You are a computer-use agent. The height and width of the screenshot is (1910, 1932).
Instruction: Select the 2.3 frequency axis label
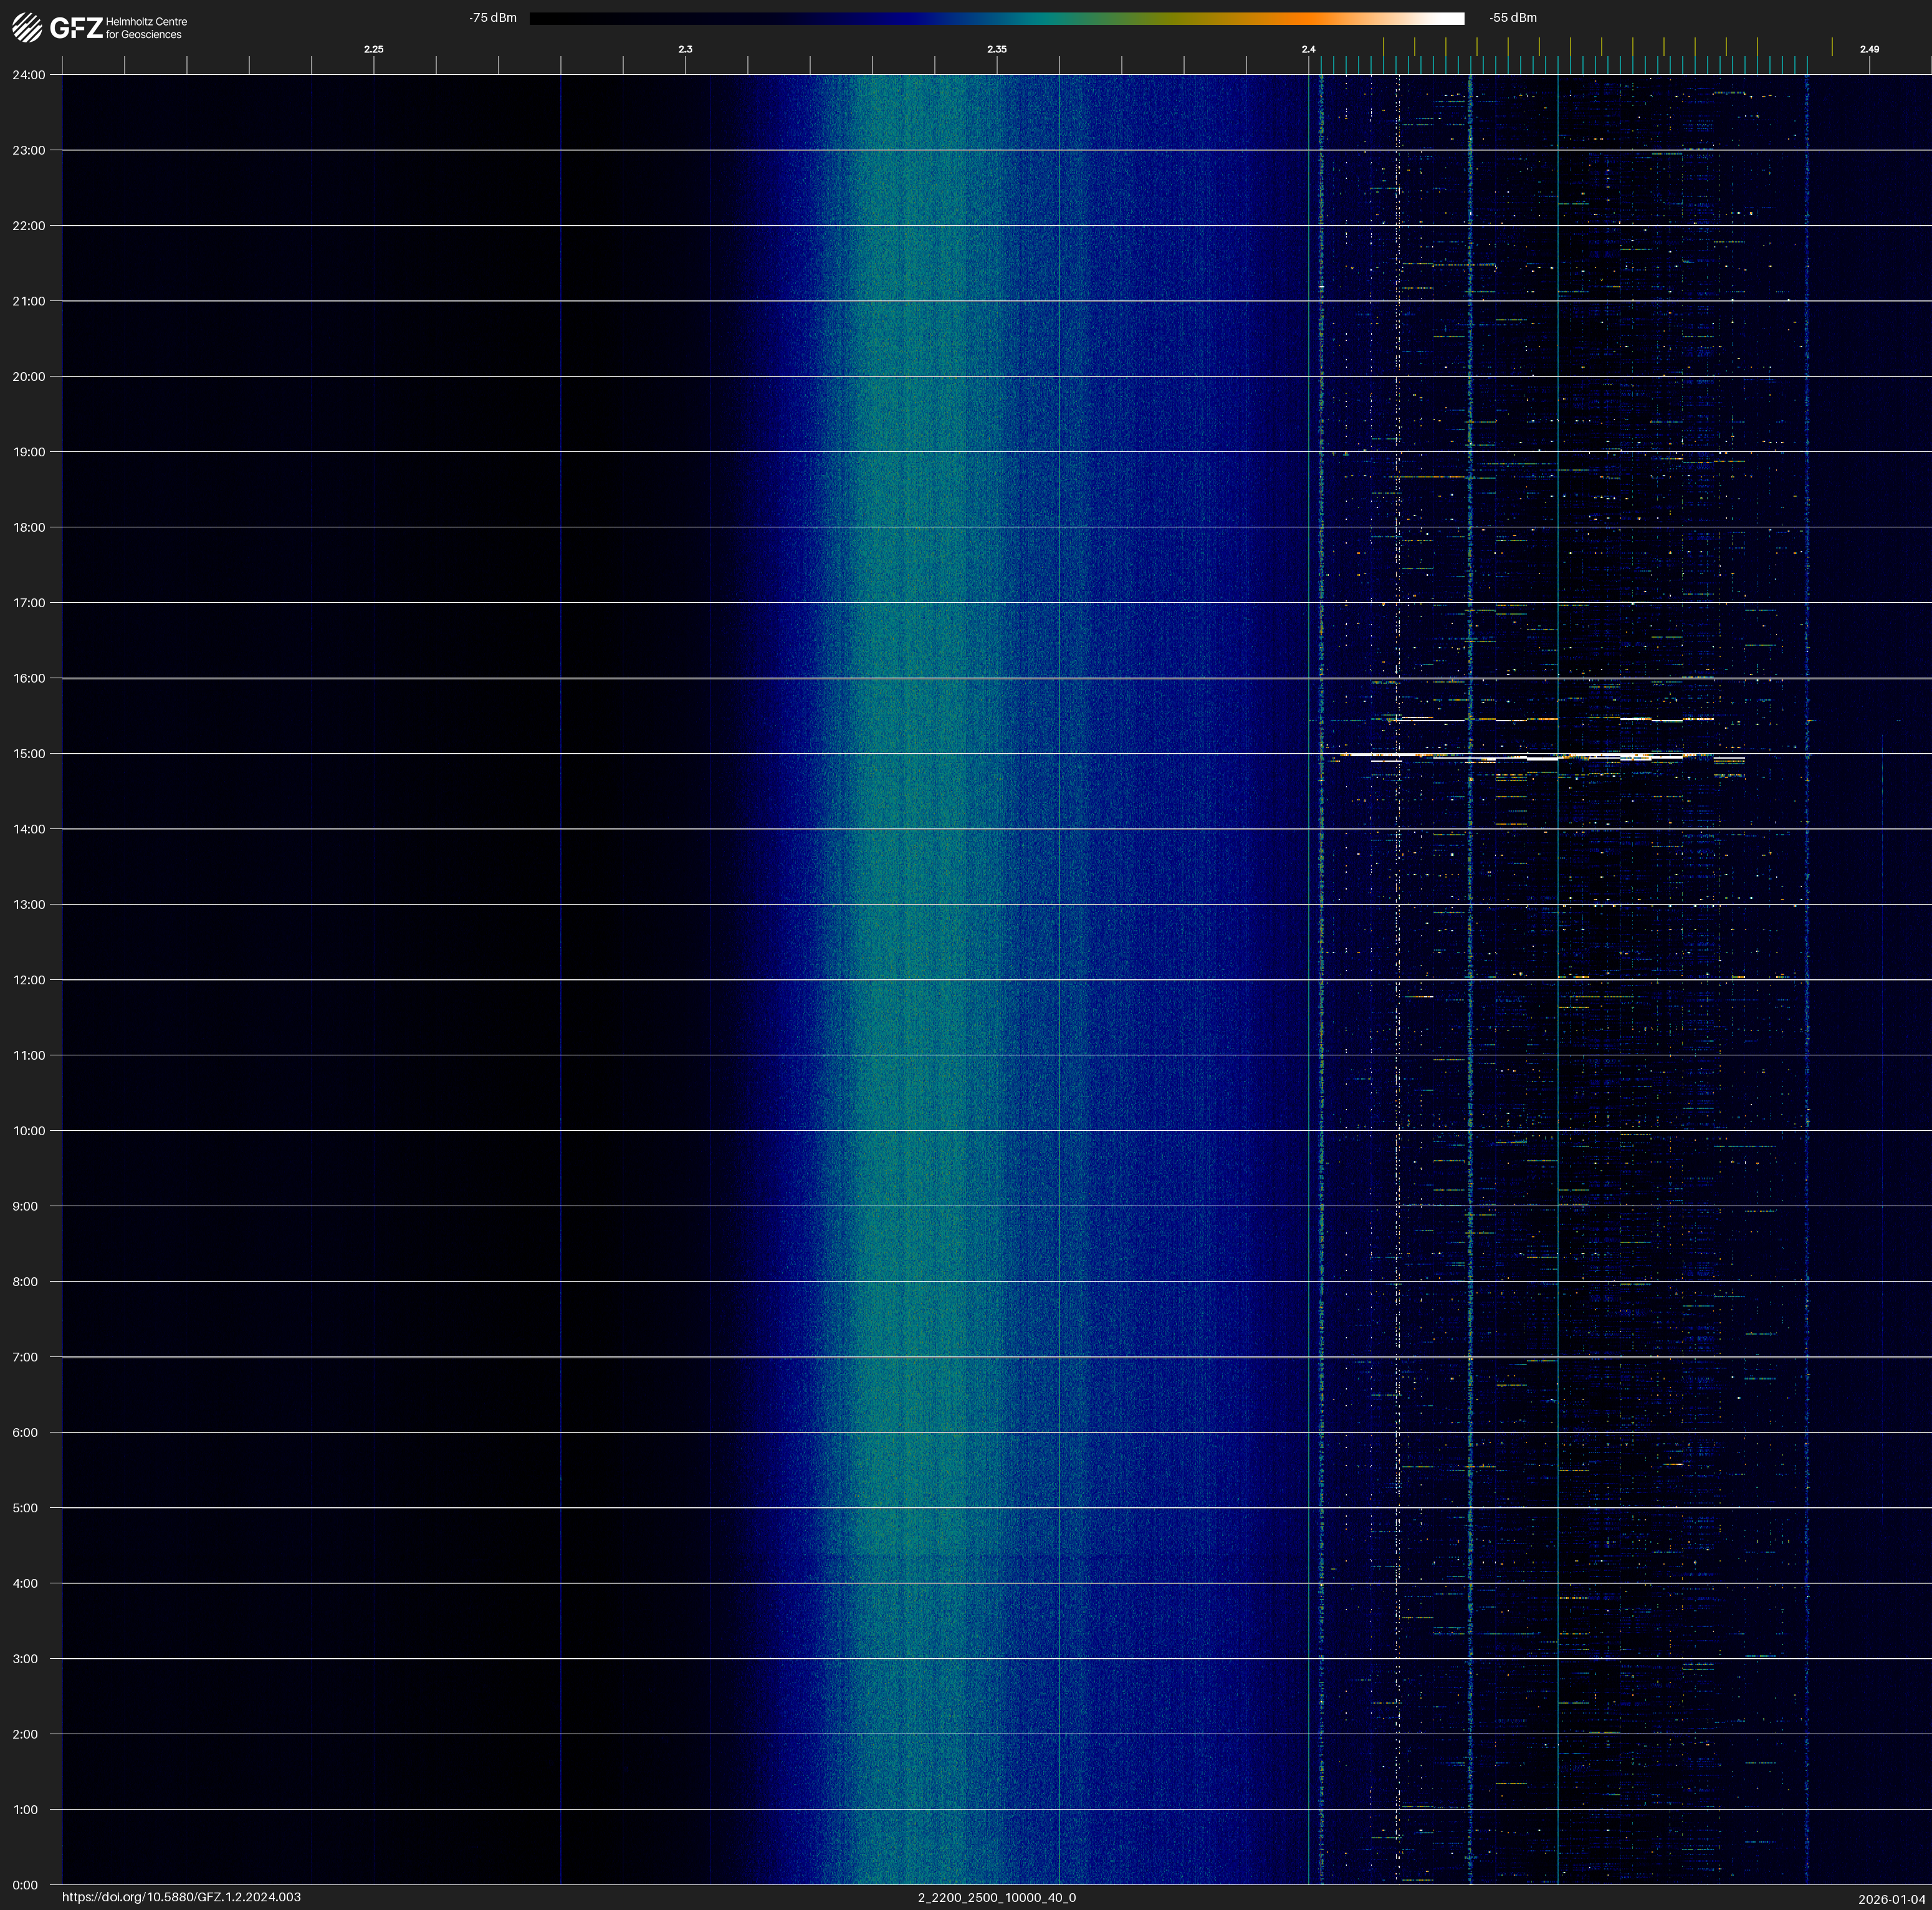point(685,49)
